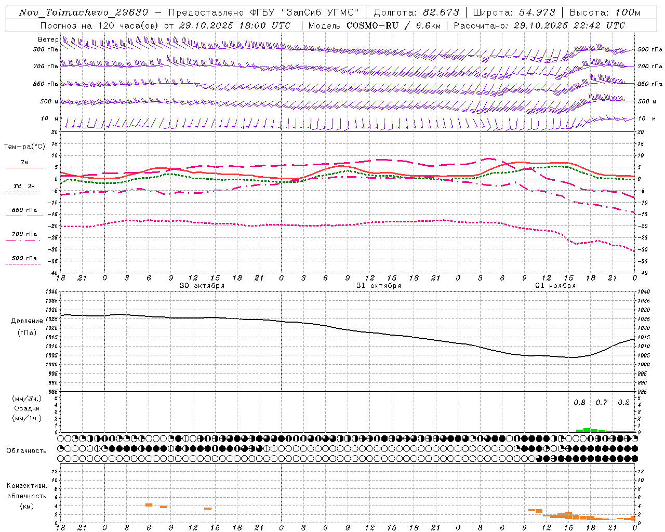Screen dimensions: 665x532
Task: Select the 0.7 precipitation amount value
Action: [x=601, y=403]
